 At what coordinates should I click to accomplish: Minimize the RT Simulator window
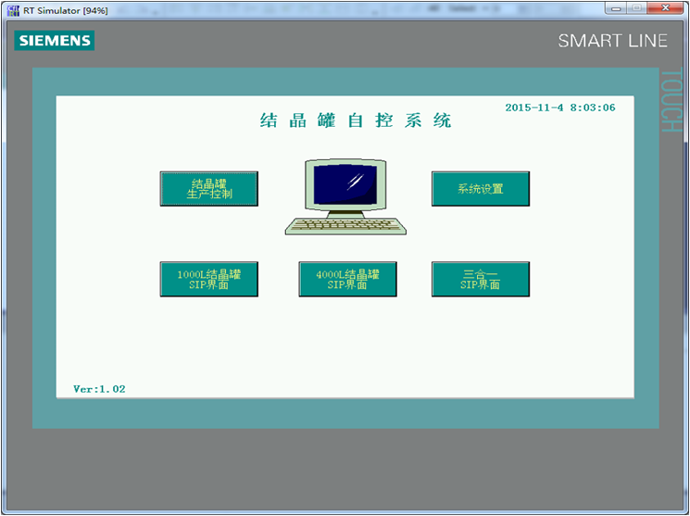(x=616, y=8)
